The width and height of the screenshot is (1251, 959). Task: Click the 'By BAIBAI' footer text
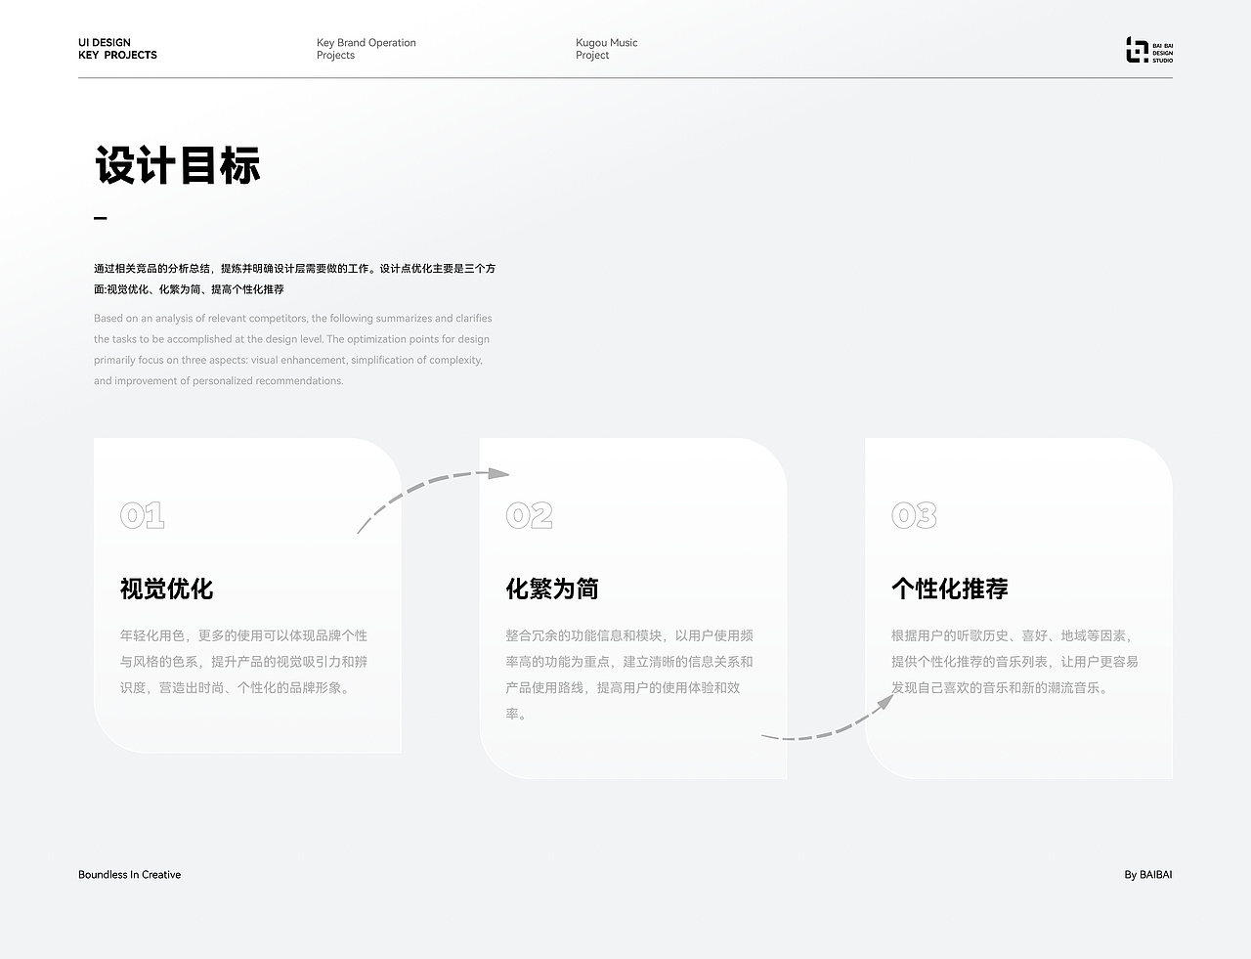[1148, 875]
